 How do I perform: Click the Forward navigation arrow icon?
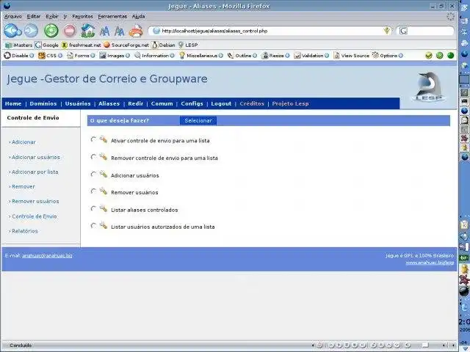pos(31,31)
